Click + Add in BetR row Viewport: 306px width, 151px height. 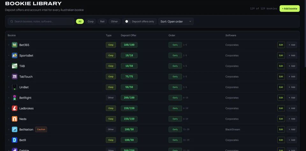coord(292,140)
